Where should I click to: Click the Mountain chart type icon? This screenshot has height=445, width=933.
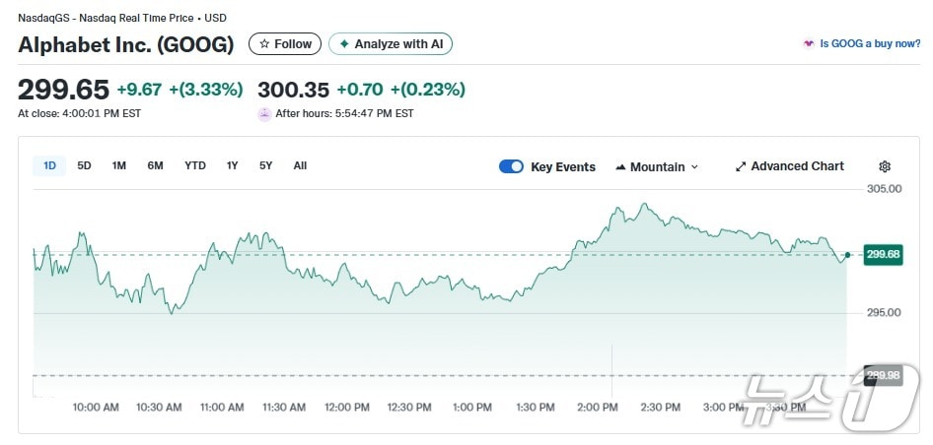620,167
